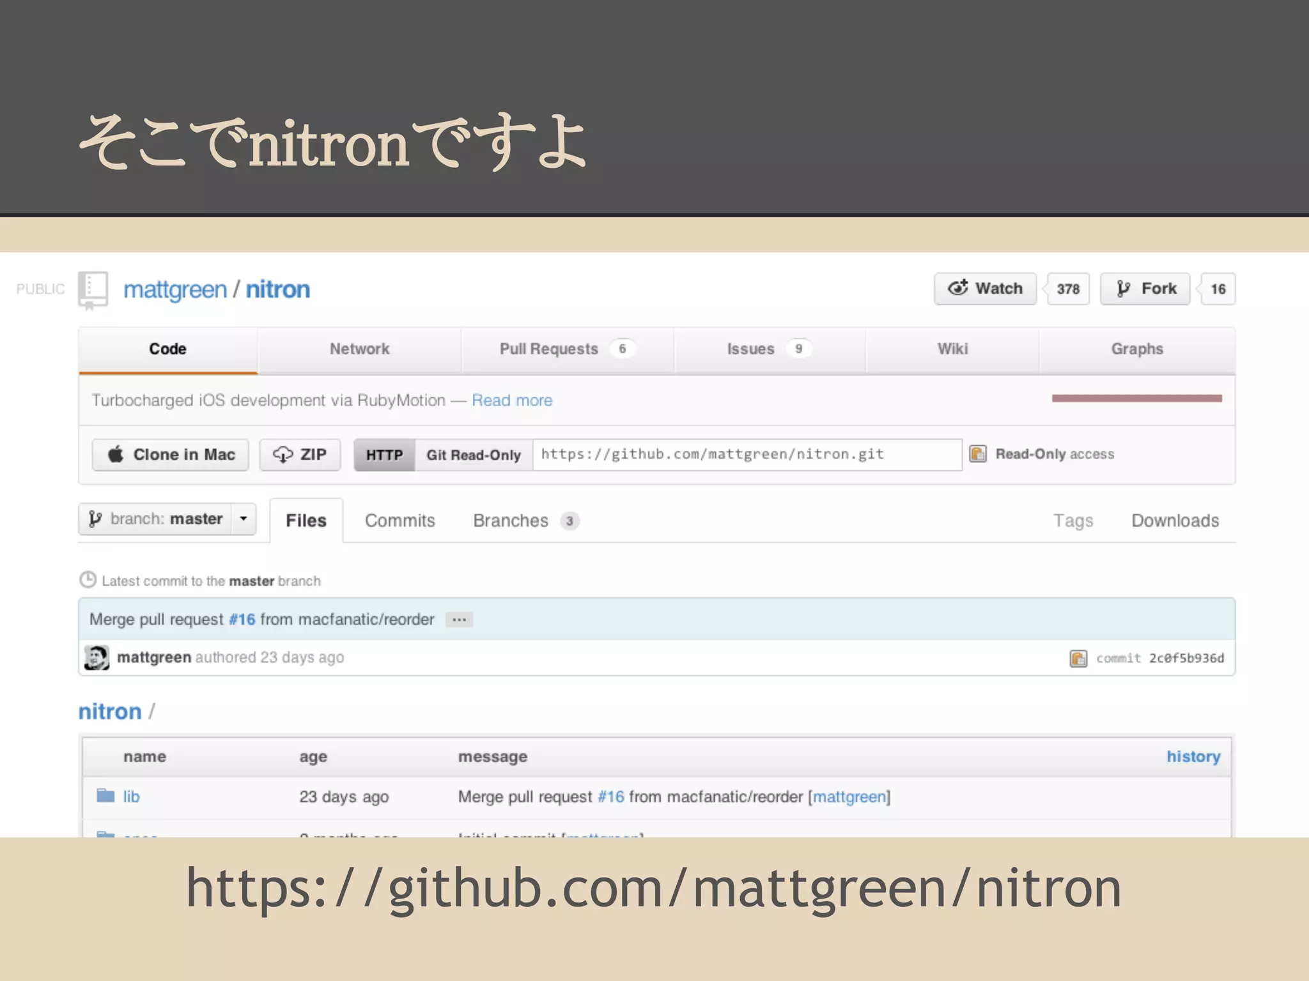Click the Issues count badge 9

(798, 349)
